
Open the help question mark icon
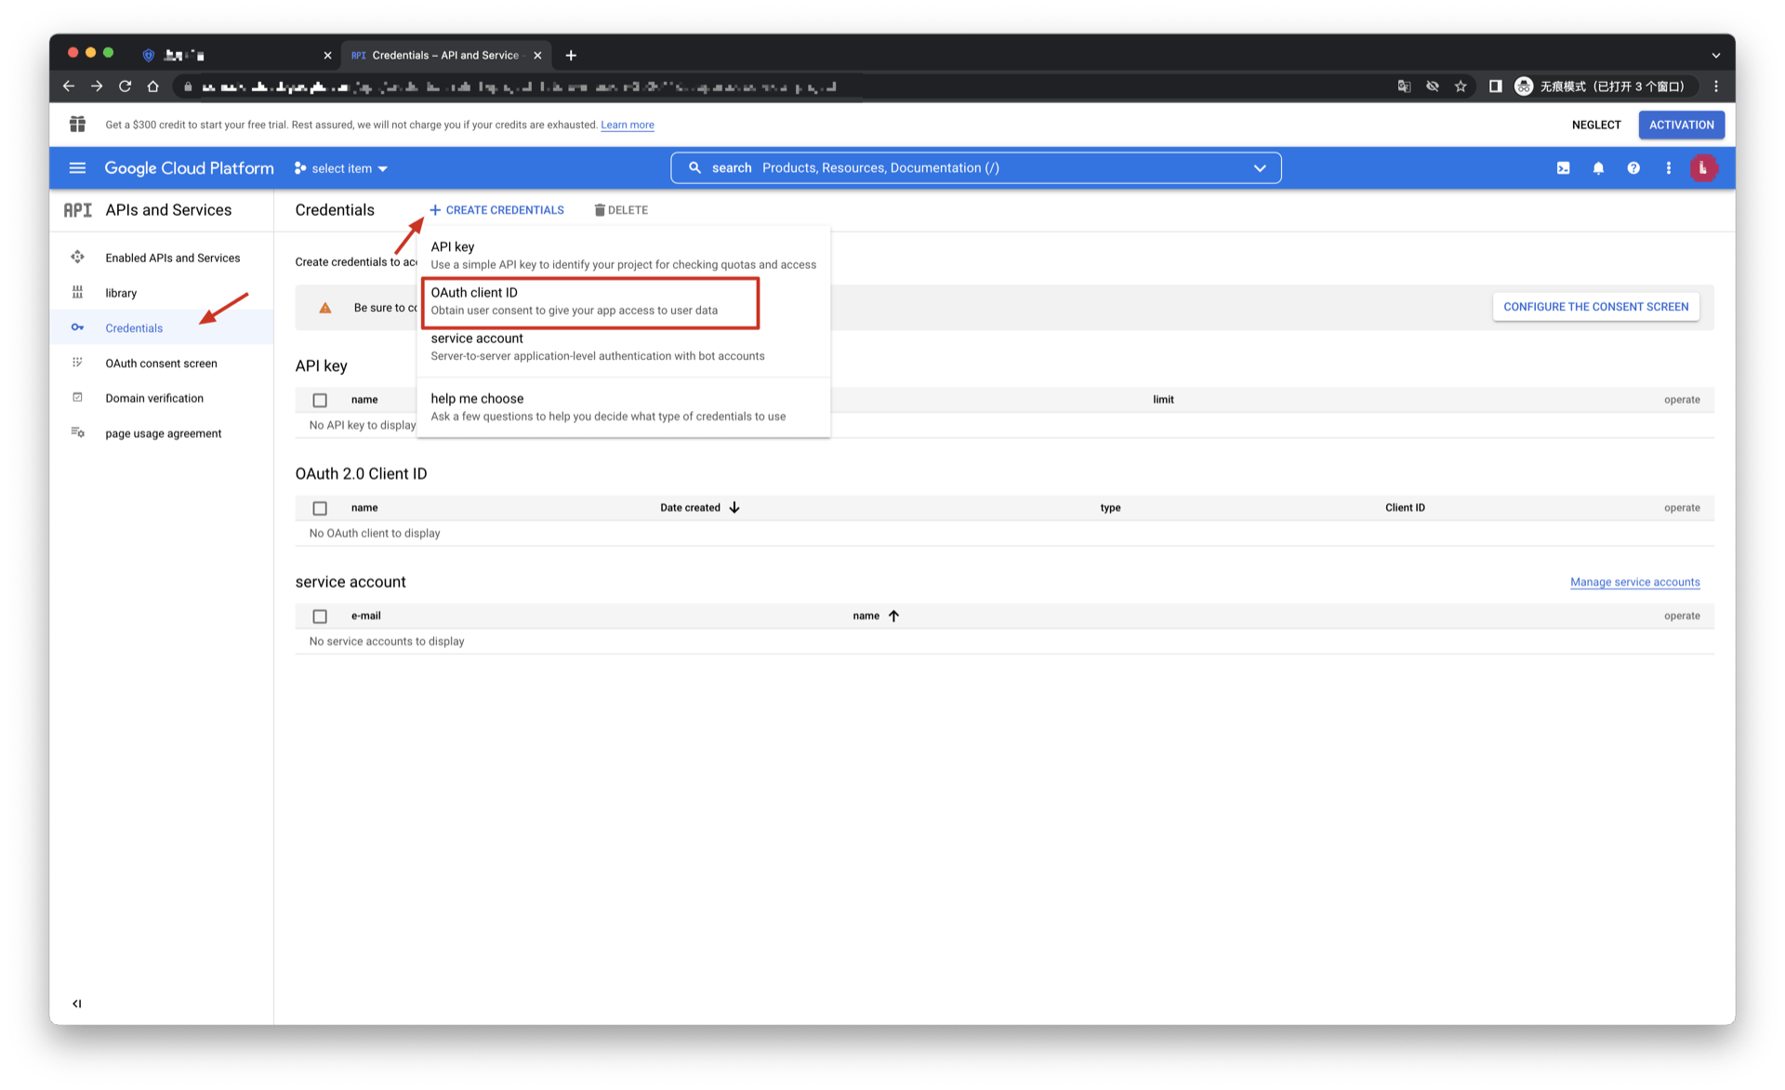pyautogui.click(x=1633, y=168)
